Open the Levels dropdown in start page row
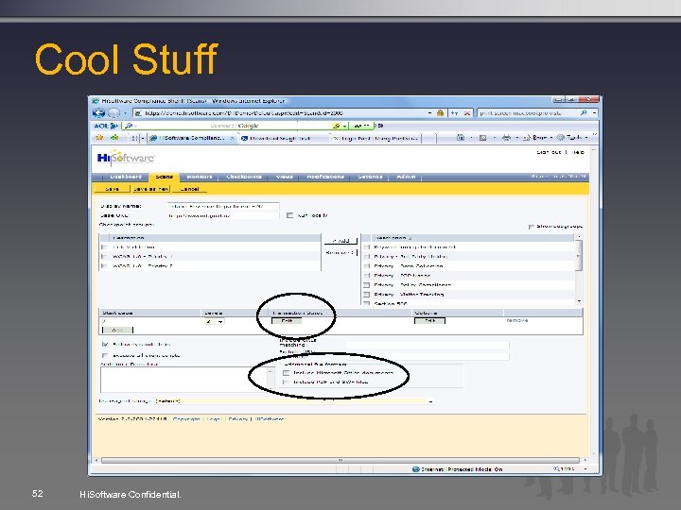This screenshot has height=510, width=681. 214,322
